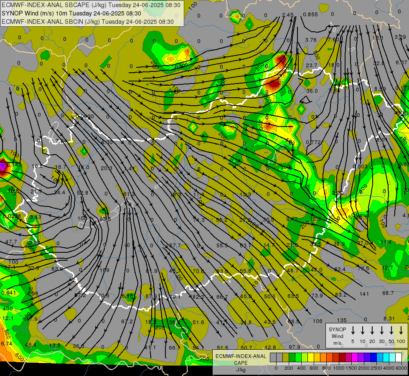
Task: Click the map value '141'
Action: 364,294
